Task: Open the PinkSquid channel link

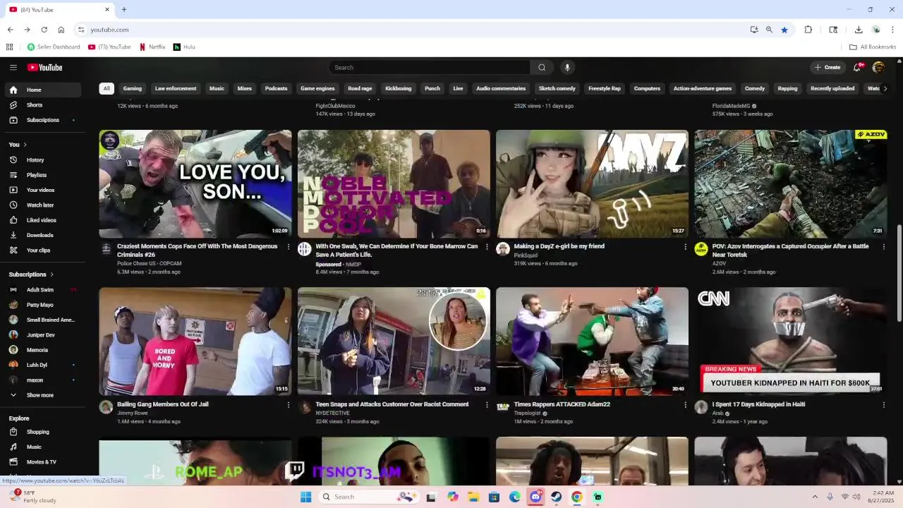Action: [526, 255]
